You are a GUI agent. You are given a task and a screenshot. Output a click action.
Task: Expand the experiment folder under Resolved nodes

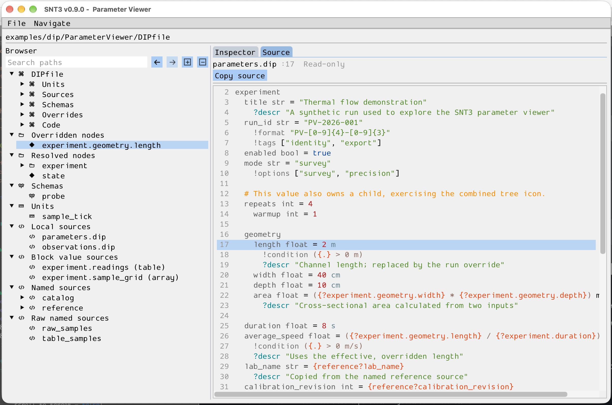tap(22, 165)
